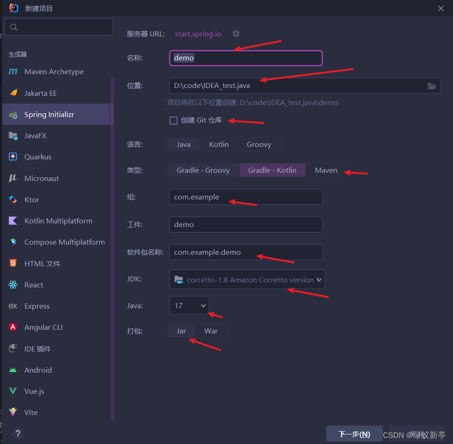Image resolution: width=453 pixels, height=444 pixels.
Task: Click the Angular CLI icon
Action: pyautogui.click(x=13, y=327)
